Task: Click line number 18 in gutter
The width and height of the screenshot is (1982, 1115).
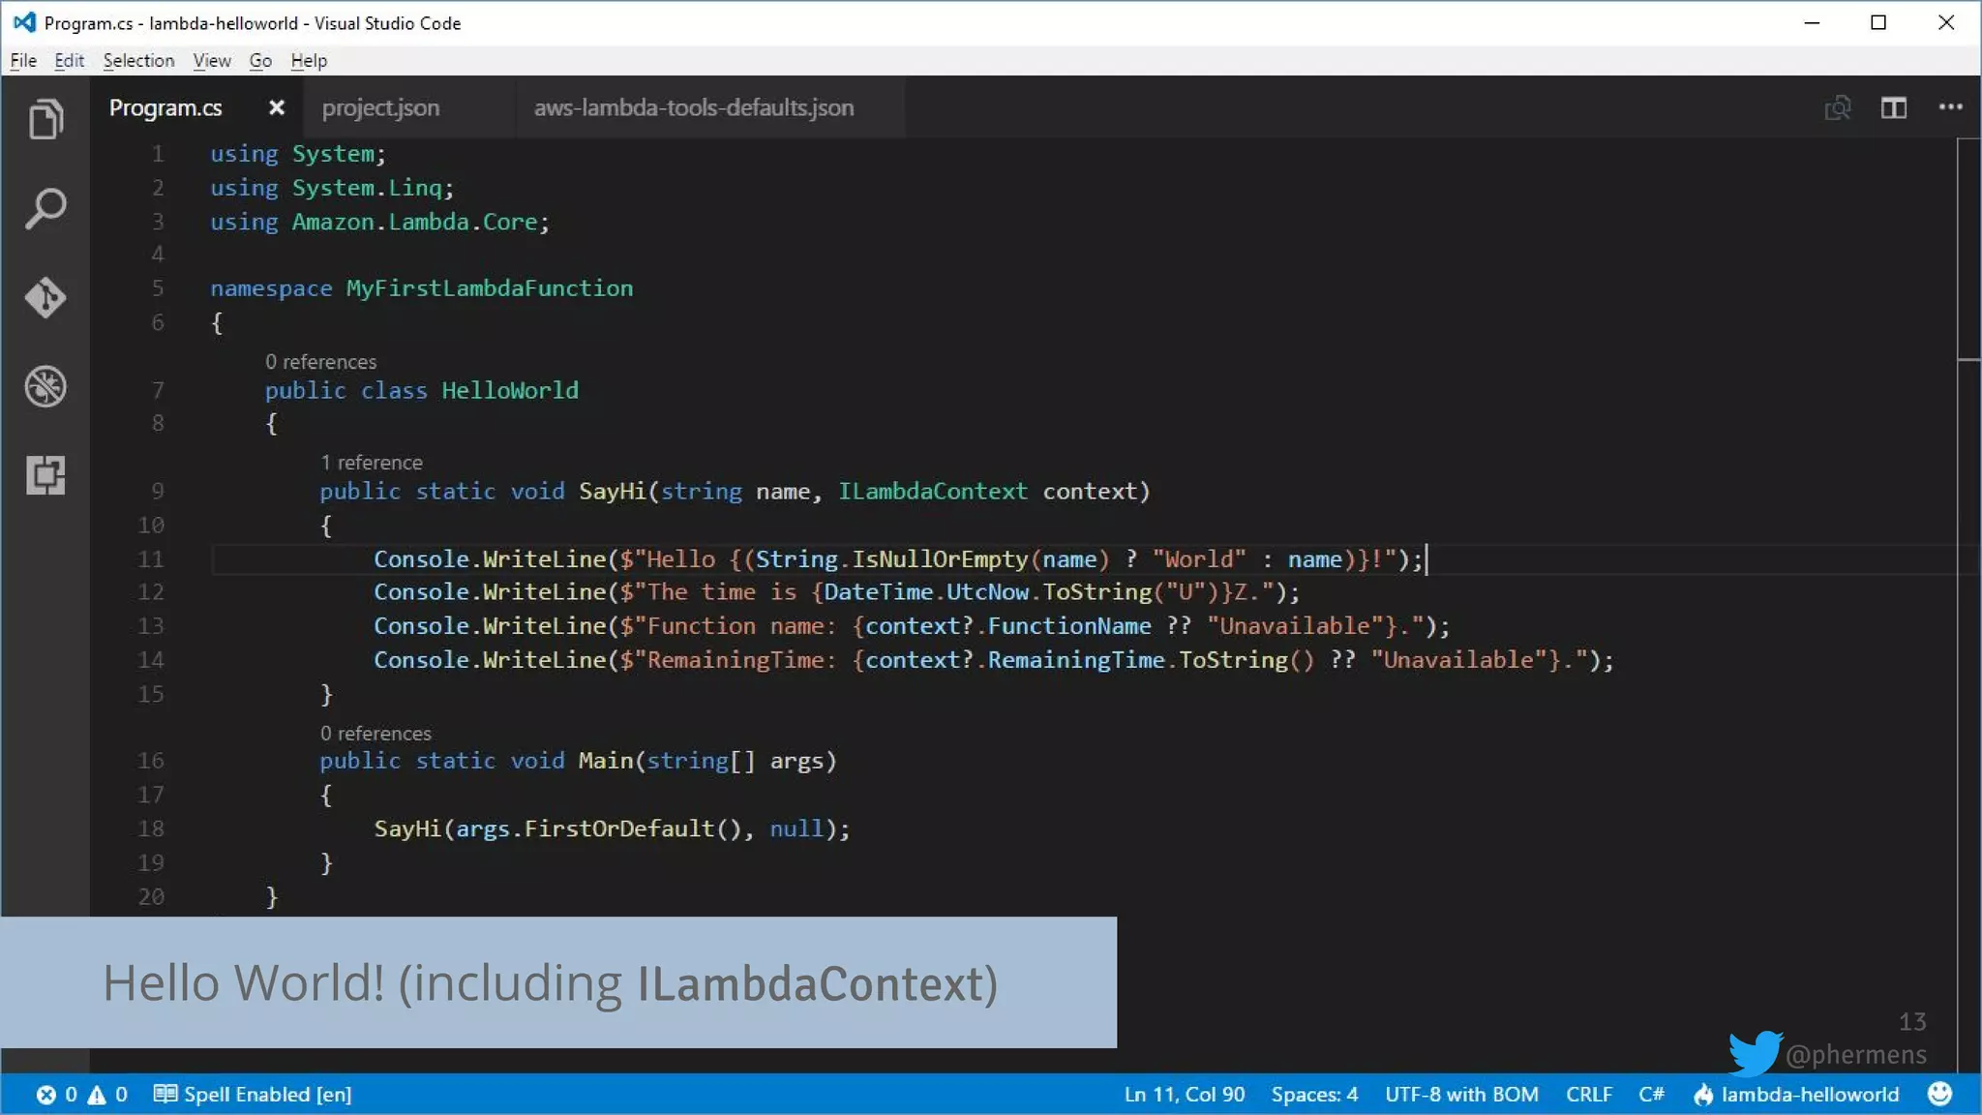Action: [x=151, y=829]
